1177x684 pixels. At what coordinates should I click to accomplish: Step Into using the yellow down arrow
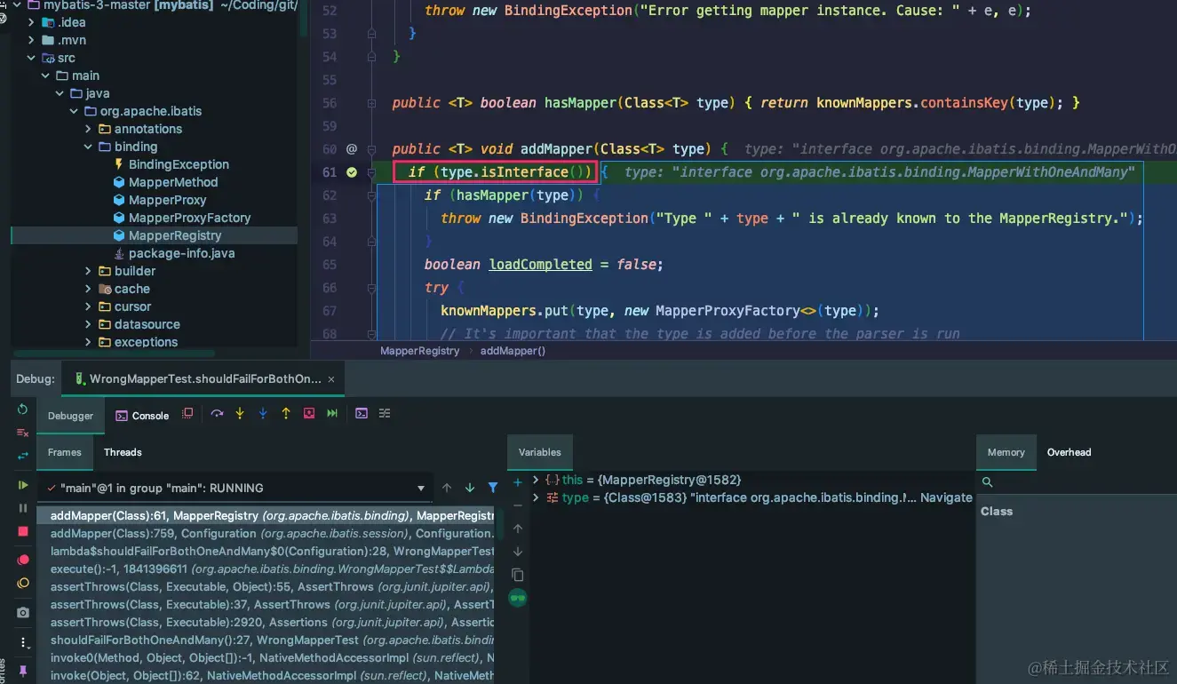click(x=240, y=414)
